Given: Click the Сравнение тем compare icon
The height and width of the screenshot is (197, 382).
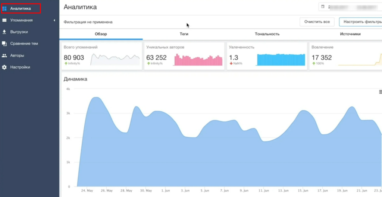Looking at the screenshot, I should [4, 44].
